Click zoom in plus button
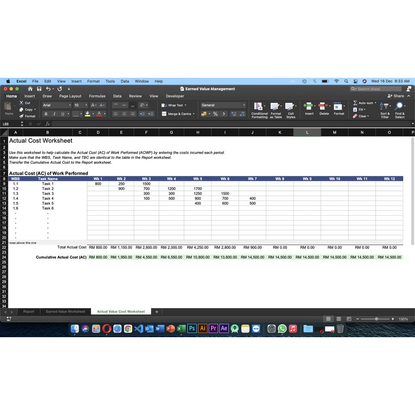 coord(393,319)
